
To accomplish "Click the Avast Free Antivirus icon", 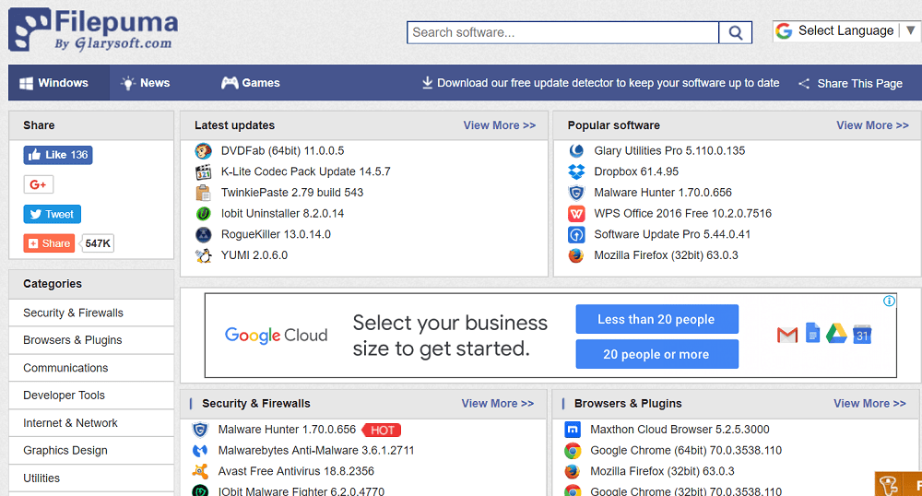I will click(x=200, y=471).
